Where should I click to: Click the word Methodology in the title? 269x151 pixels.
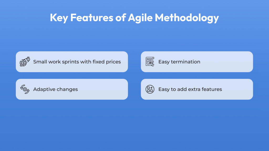[187, 18]
